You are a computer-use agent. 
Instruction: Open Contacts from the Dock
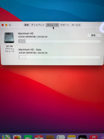(x=50, y=137)
